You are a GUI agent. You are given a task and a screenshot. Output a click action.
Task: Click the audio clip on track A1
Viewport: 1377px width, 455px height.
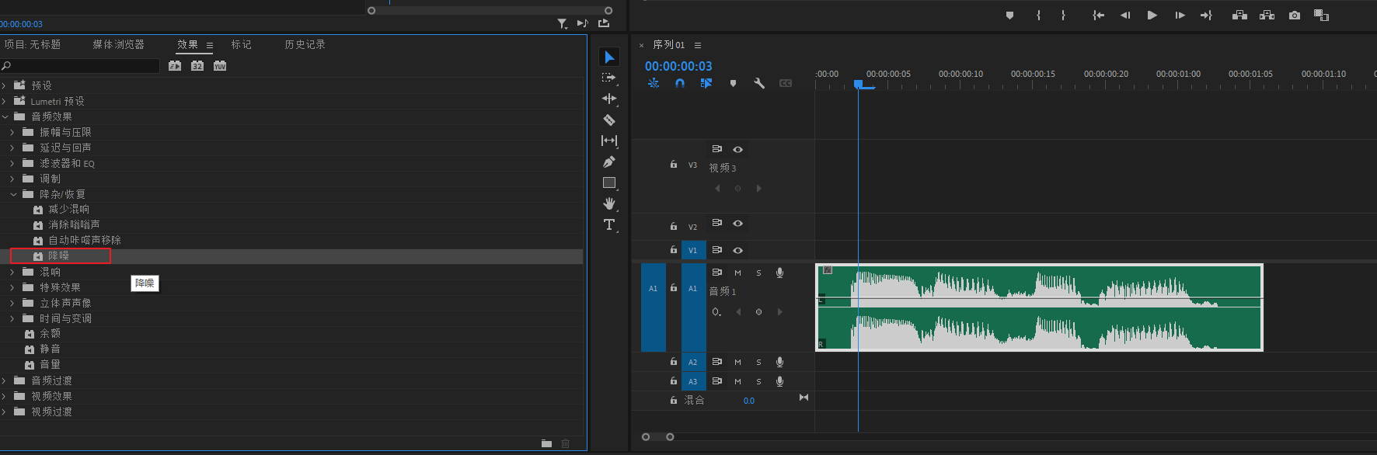click(1038, 307)
